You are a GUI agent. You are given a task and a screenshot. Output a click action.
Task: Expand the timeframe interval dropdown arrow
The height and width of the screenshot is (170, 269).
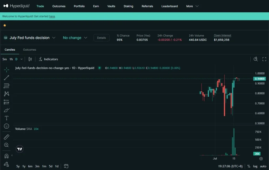[22, 59]
